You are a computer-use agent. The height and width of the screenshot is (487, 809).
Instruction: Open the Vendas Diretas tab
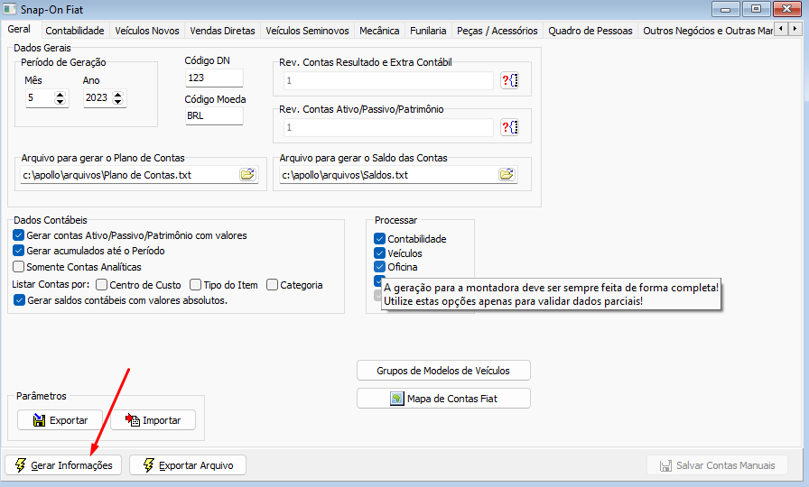click(222, 31)
